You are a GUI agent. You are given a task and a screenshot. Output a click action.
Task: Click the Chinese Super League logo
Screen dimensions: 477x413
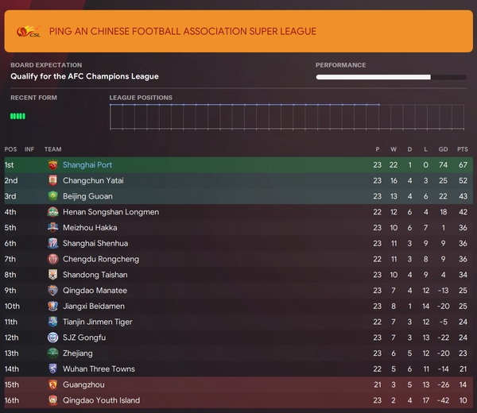click(x=29, y=32)
